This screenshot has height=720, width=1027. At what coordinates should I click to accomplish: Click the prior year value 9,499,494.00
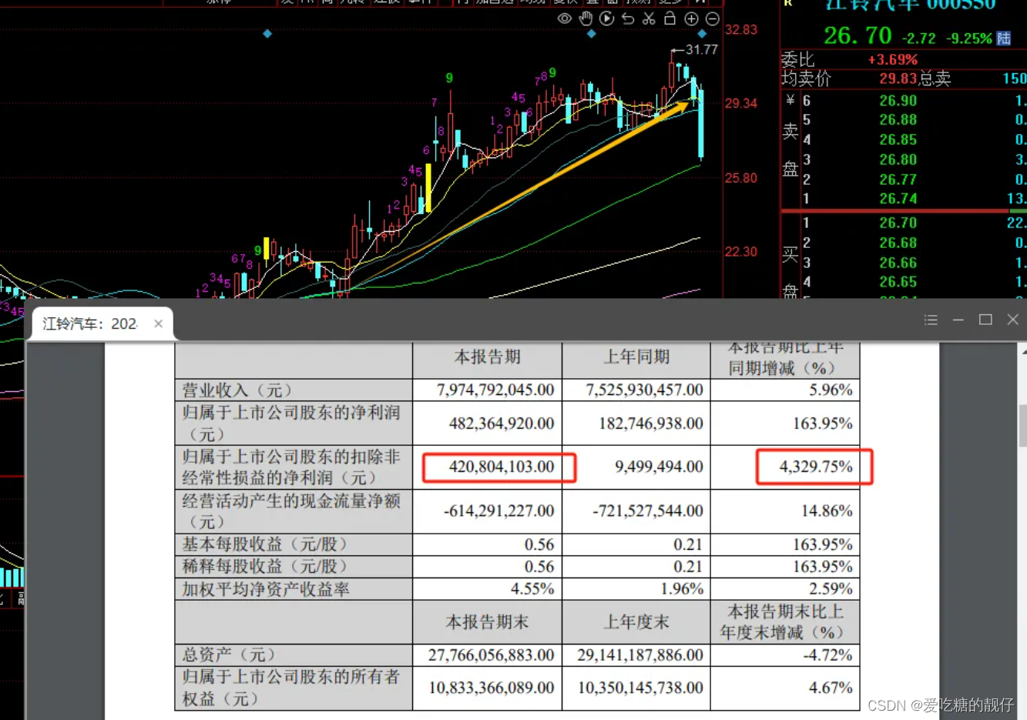pyautogui.click(x=659, y=467)
